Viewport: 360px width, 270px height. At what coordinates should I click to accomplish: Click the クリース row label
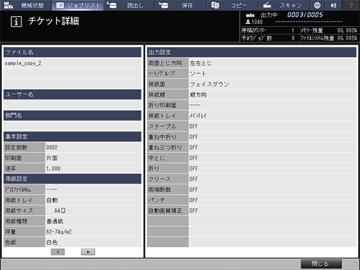168,179
